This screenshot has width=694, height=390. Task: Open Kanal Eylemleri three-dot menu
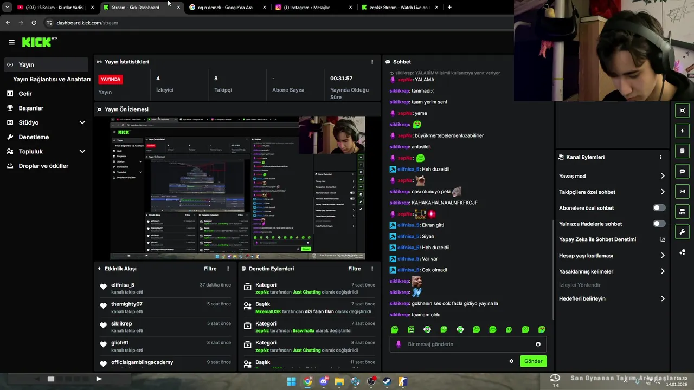[660, 157]
